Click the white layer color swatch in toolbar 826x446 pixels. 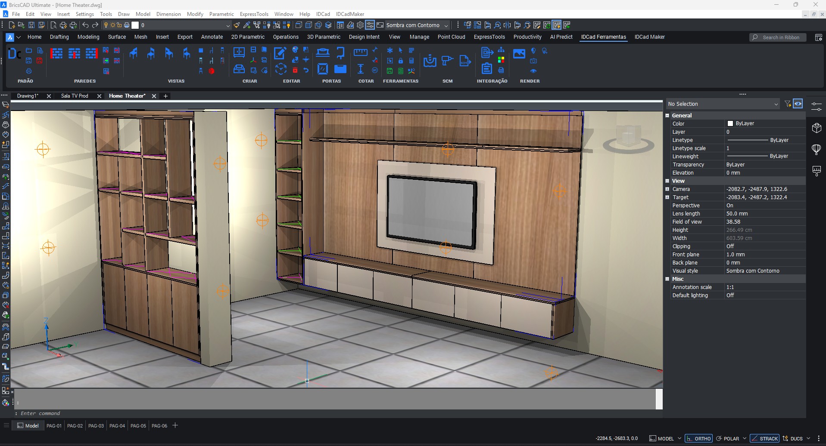pos(135,25)
